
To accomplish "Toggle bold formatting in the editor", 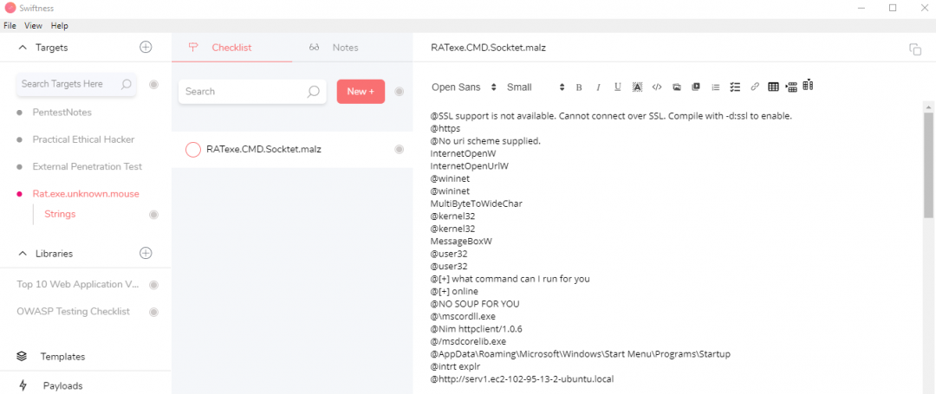I will [x=578, y=87].
